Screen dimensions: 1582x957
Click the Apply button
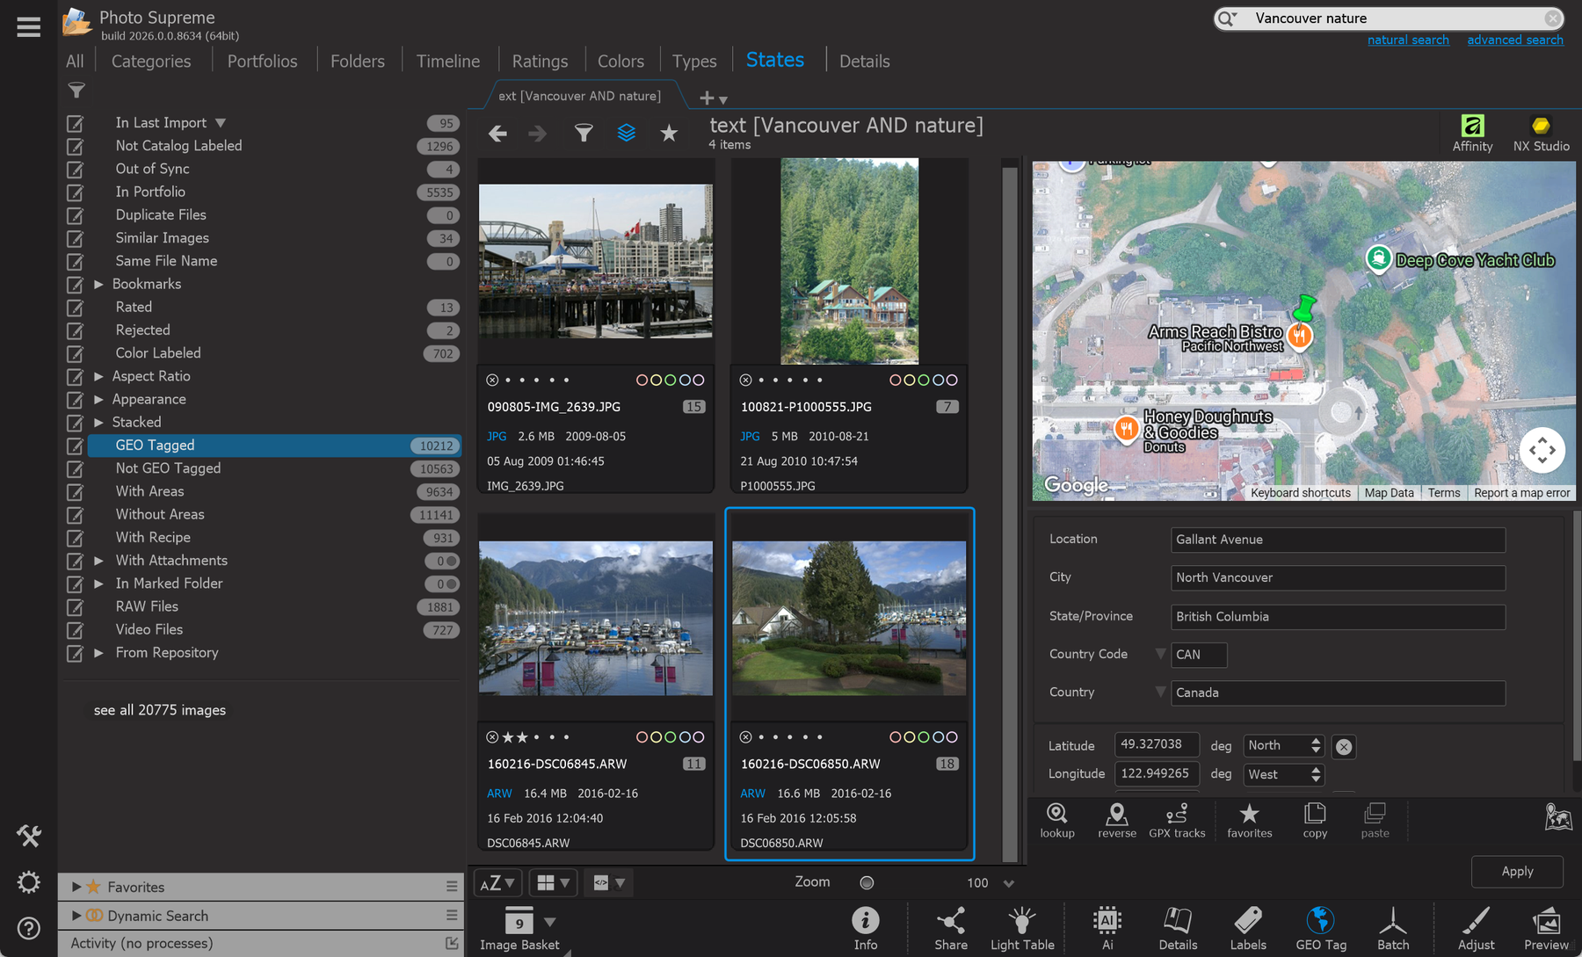click(x=1517, y=871)
